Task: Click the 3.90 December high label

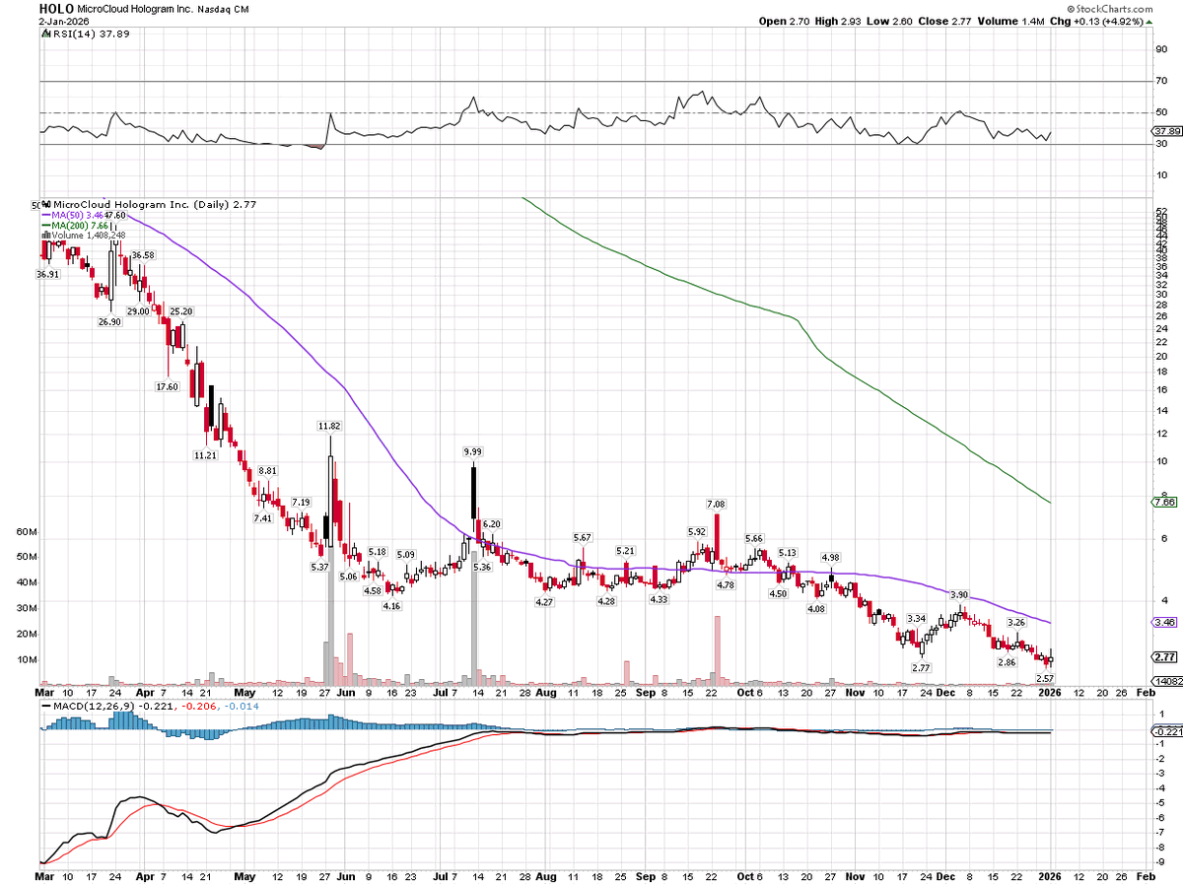Action: (x=959, y=595)
